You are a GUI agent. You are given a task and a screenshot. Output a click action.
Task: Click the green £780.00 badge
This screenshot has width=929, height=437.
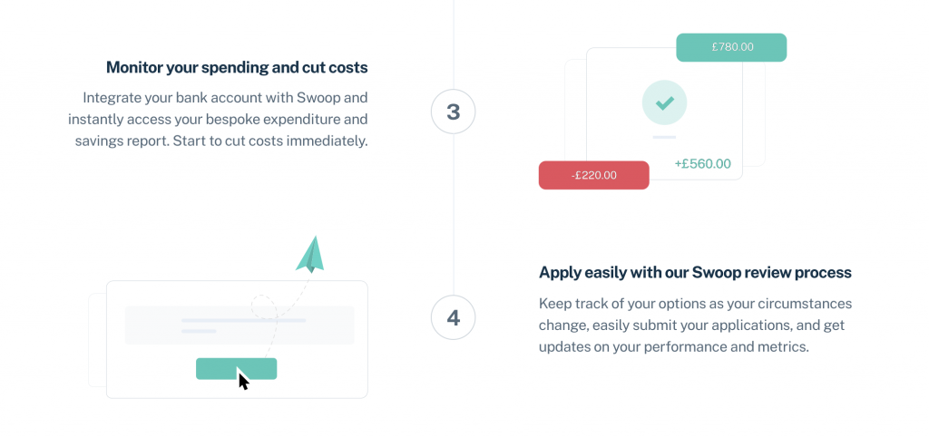pyautogui.click(x=731, y=47)
